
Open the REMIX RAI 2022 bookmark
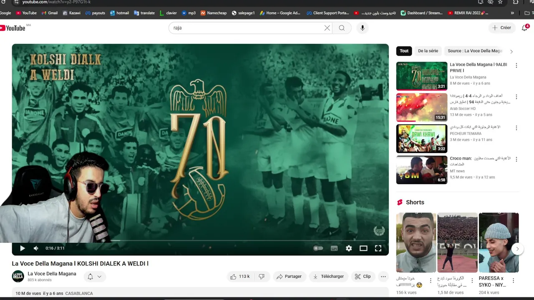468,13
